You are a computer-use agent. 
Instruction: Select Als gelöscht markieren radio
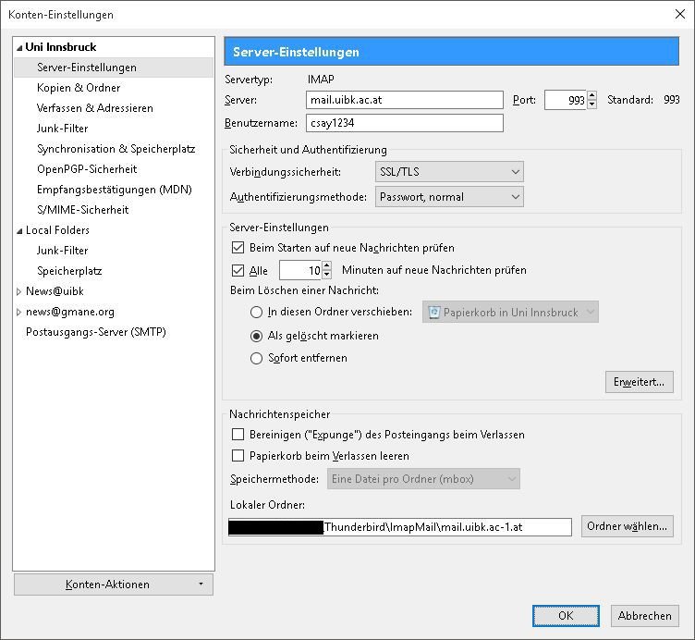pyautogui.click(x=256, y=337)
